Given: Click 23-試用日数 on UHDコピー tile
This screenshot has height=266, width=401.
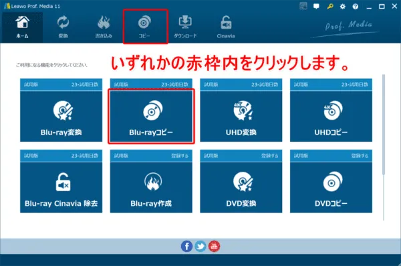Looking at the screenshot, I should click(x=355, y=84).
